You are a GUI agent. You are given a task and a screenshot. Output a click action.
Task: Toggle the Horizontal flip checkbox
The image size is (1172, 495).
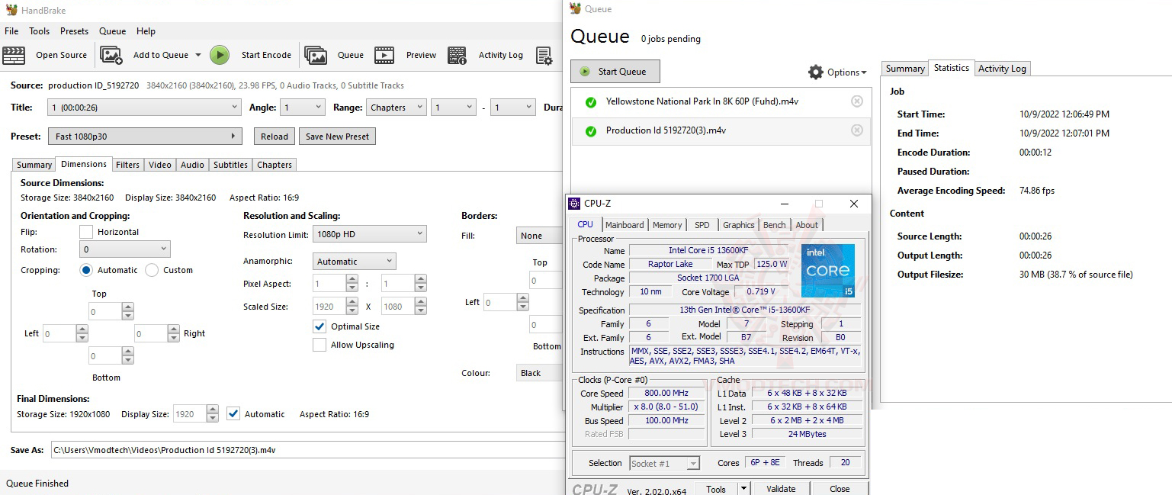(x=86, y=232)
